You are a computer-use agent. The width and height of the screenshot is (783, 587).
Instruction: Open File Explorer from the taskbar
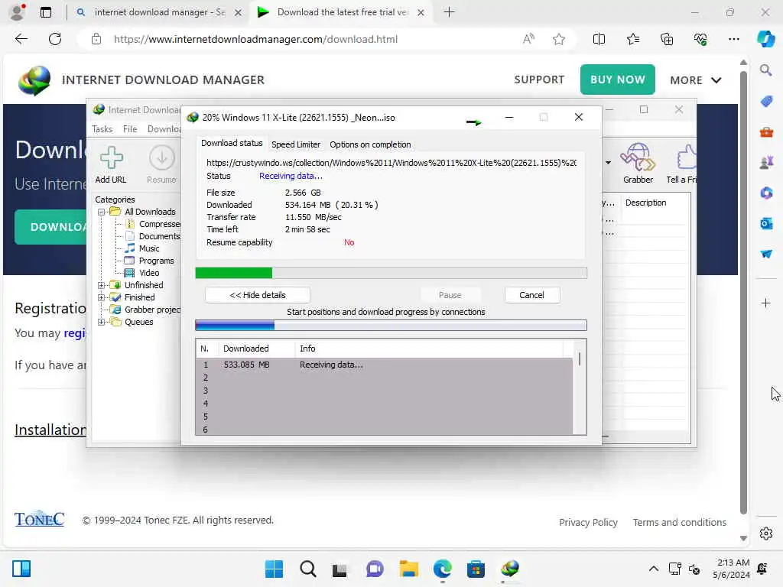point(408,569)
